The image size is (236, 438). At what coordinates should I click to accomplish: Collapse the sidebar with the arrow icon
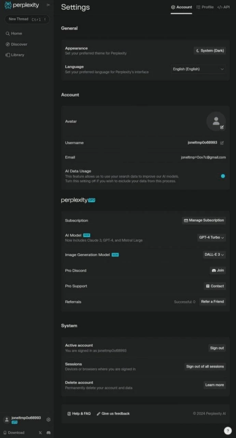click(48, 5)
